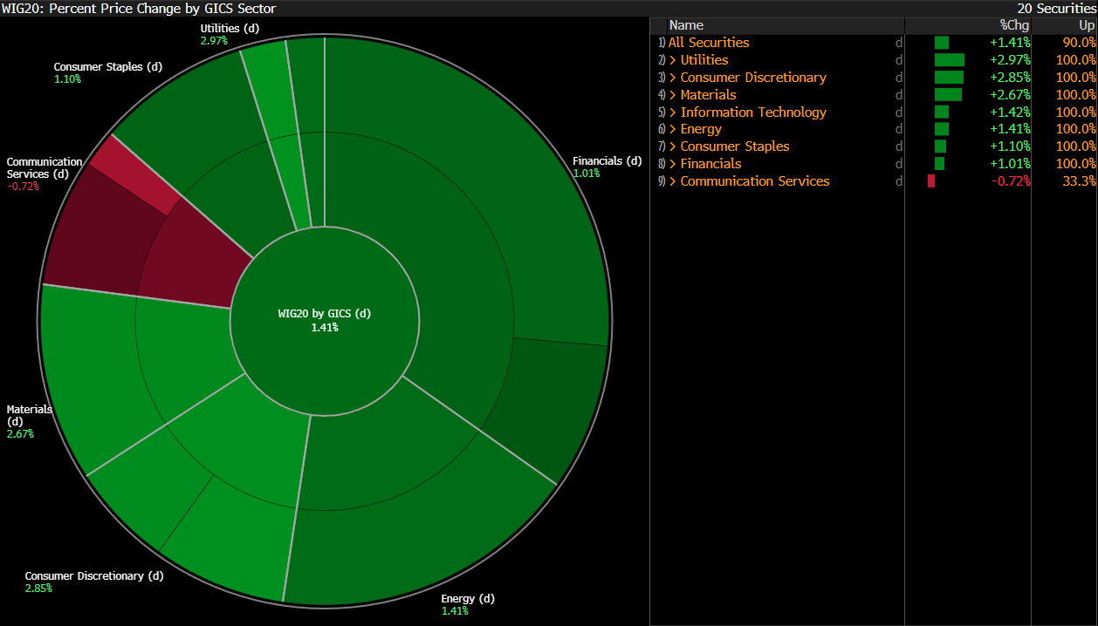Select the All Securities row
1098x626 pixels.
tap(709, 43)
